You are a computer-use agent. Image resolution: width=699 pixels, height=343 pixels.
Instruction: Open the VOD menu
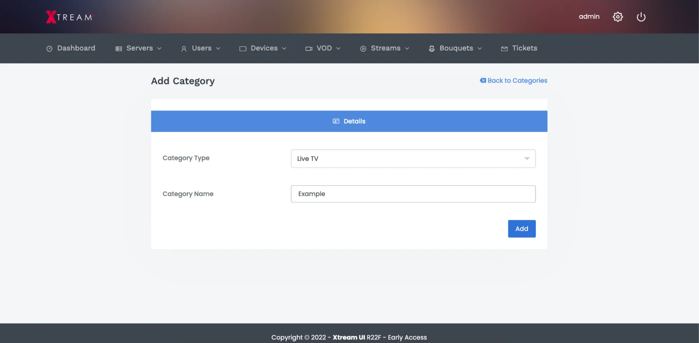point(323,48)
